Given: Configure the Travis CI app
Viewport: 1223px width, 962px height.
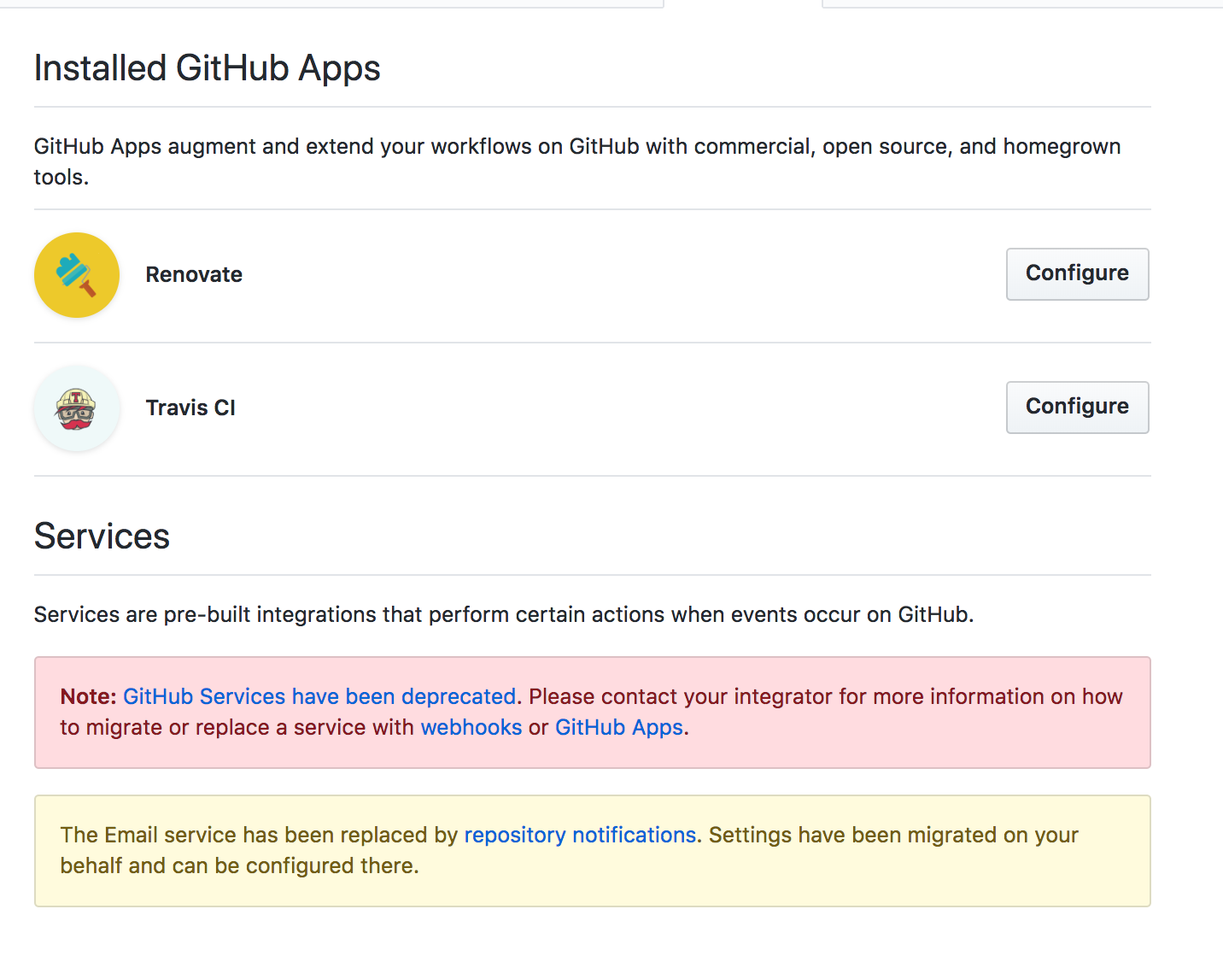Looking at the screenshot, I should pyautogui.click(x=1077, y=407).
